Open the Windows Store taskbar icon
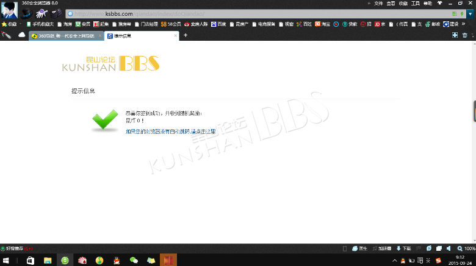476x266 pixels. coord(31,261)
